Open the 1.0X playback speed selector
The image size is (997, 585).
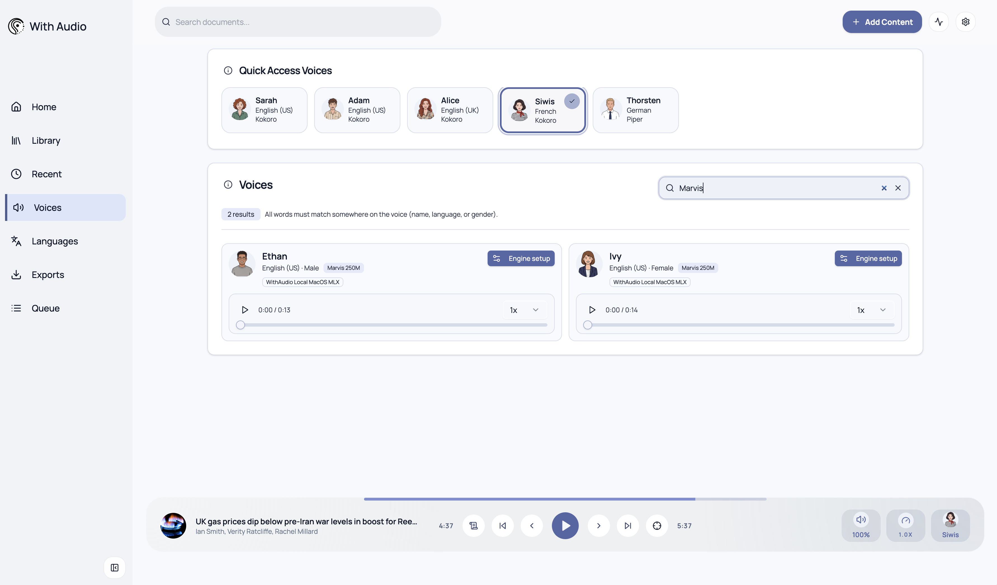click(x=905, y=526)
